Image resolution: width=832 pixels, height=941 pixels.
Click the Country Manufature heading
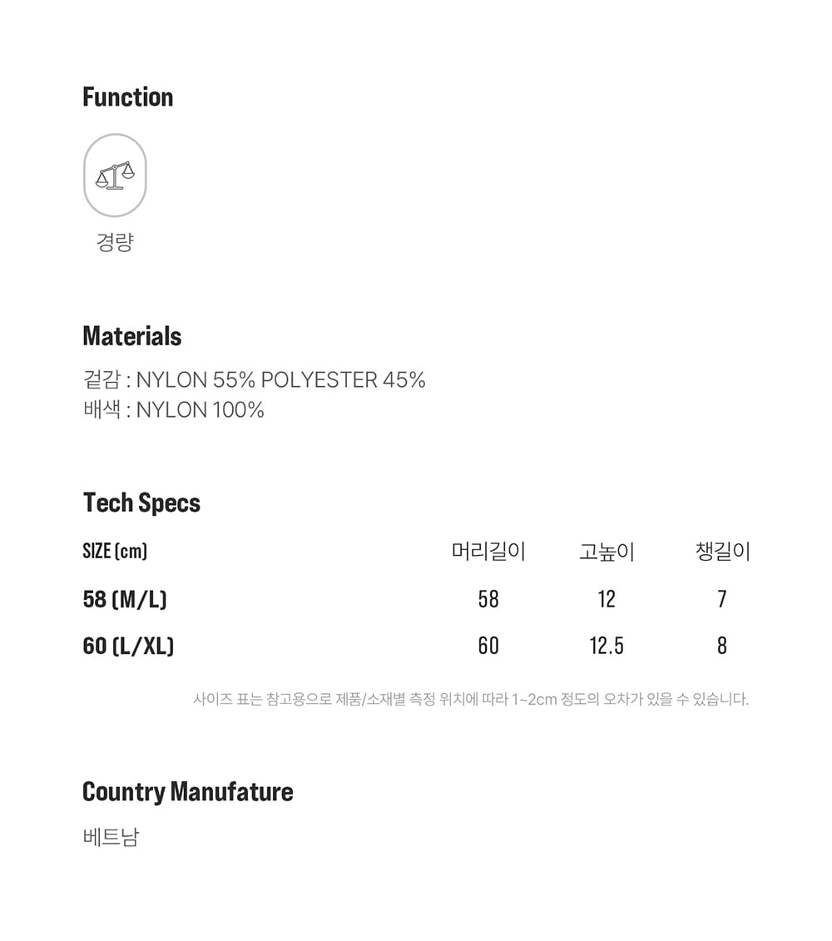pyautogui.click(x=188, y=791)
